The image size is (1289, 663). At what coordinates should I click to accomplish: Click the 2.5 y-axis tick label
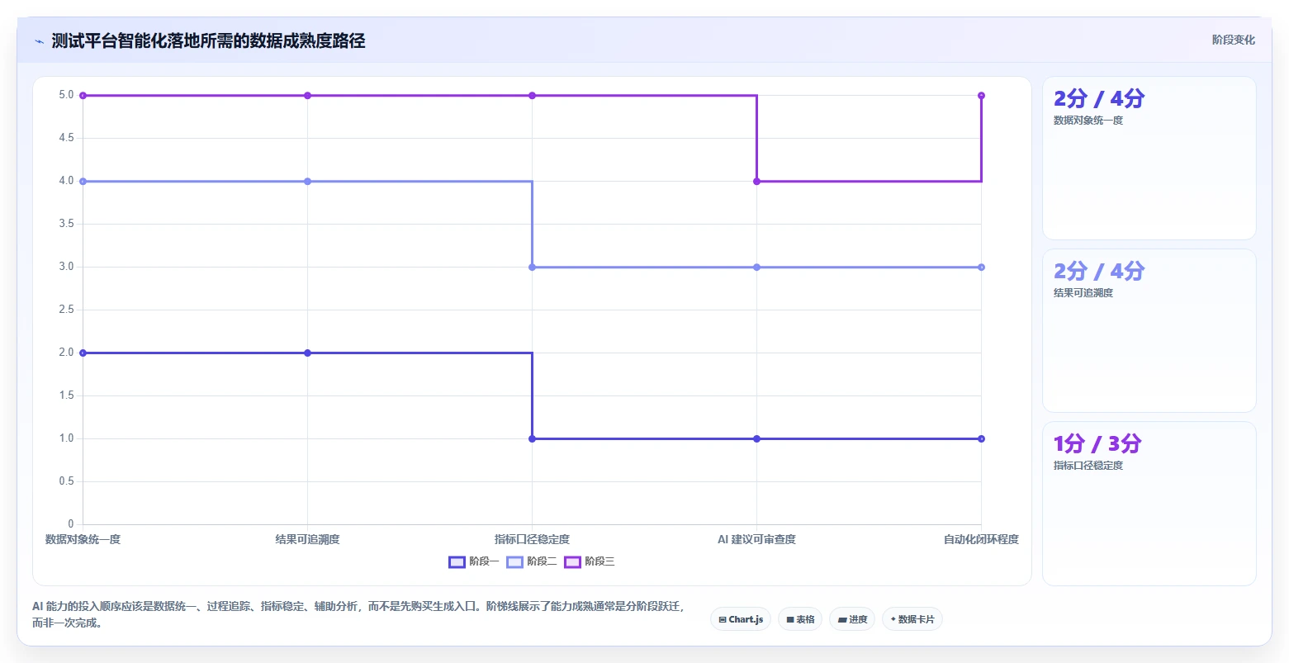coord(66,310)
